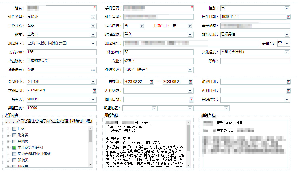
Task: Uncheck the 电子商务/互联网 checkbox
Action: click(x=14, y=148)
